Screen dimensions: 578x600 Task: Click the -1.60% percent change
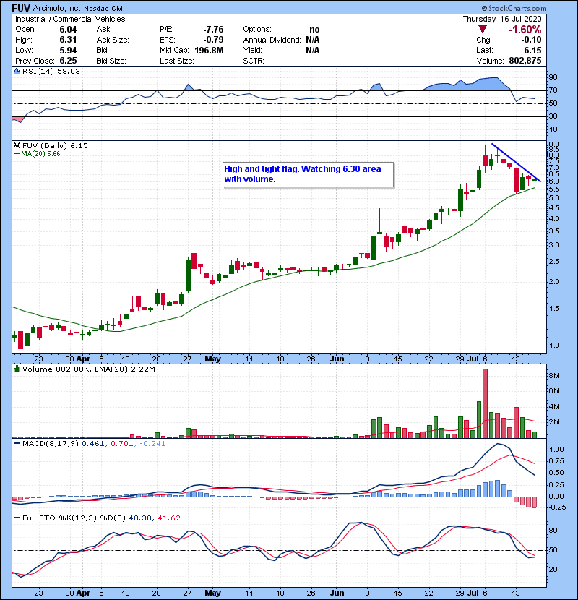(x=525, y=30)
